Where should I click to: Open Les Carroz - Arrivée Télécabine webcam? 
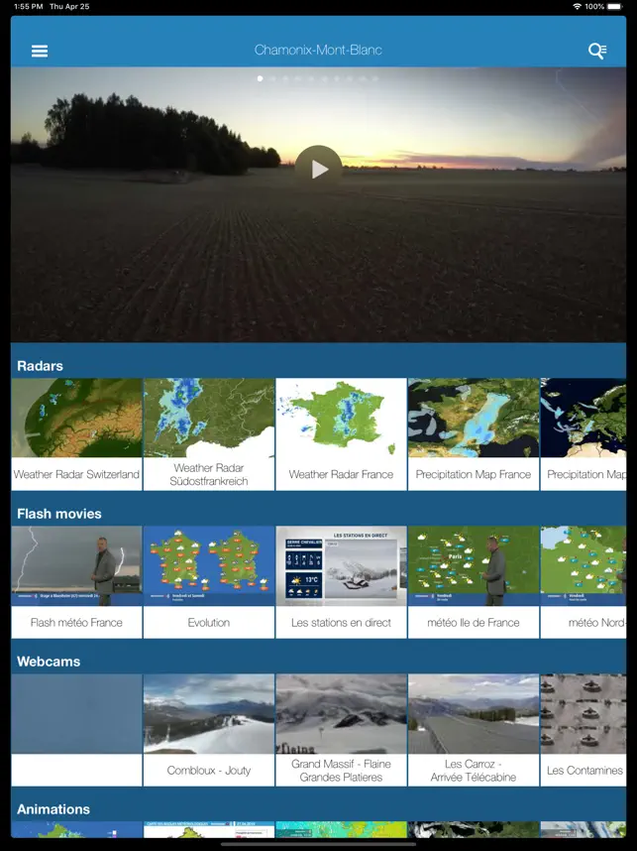tap(474, 730)
